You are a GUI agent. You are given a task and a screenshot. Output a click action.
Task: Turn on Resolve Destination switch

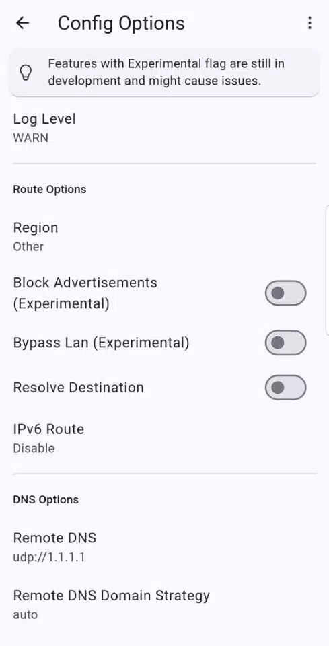(285, 388)
